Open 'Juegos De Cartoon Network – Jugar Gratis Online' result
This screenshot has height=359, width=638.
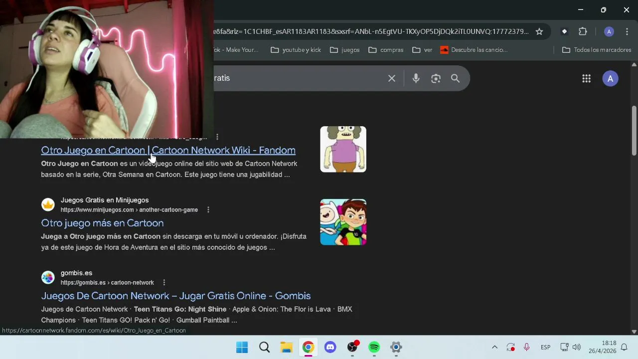tap(175, 296)
